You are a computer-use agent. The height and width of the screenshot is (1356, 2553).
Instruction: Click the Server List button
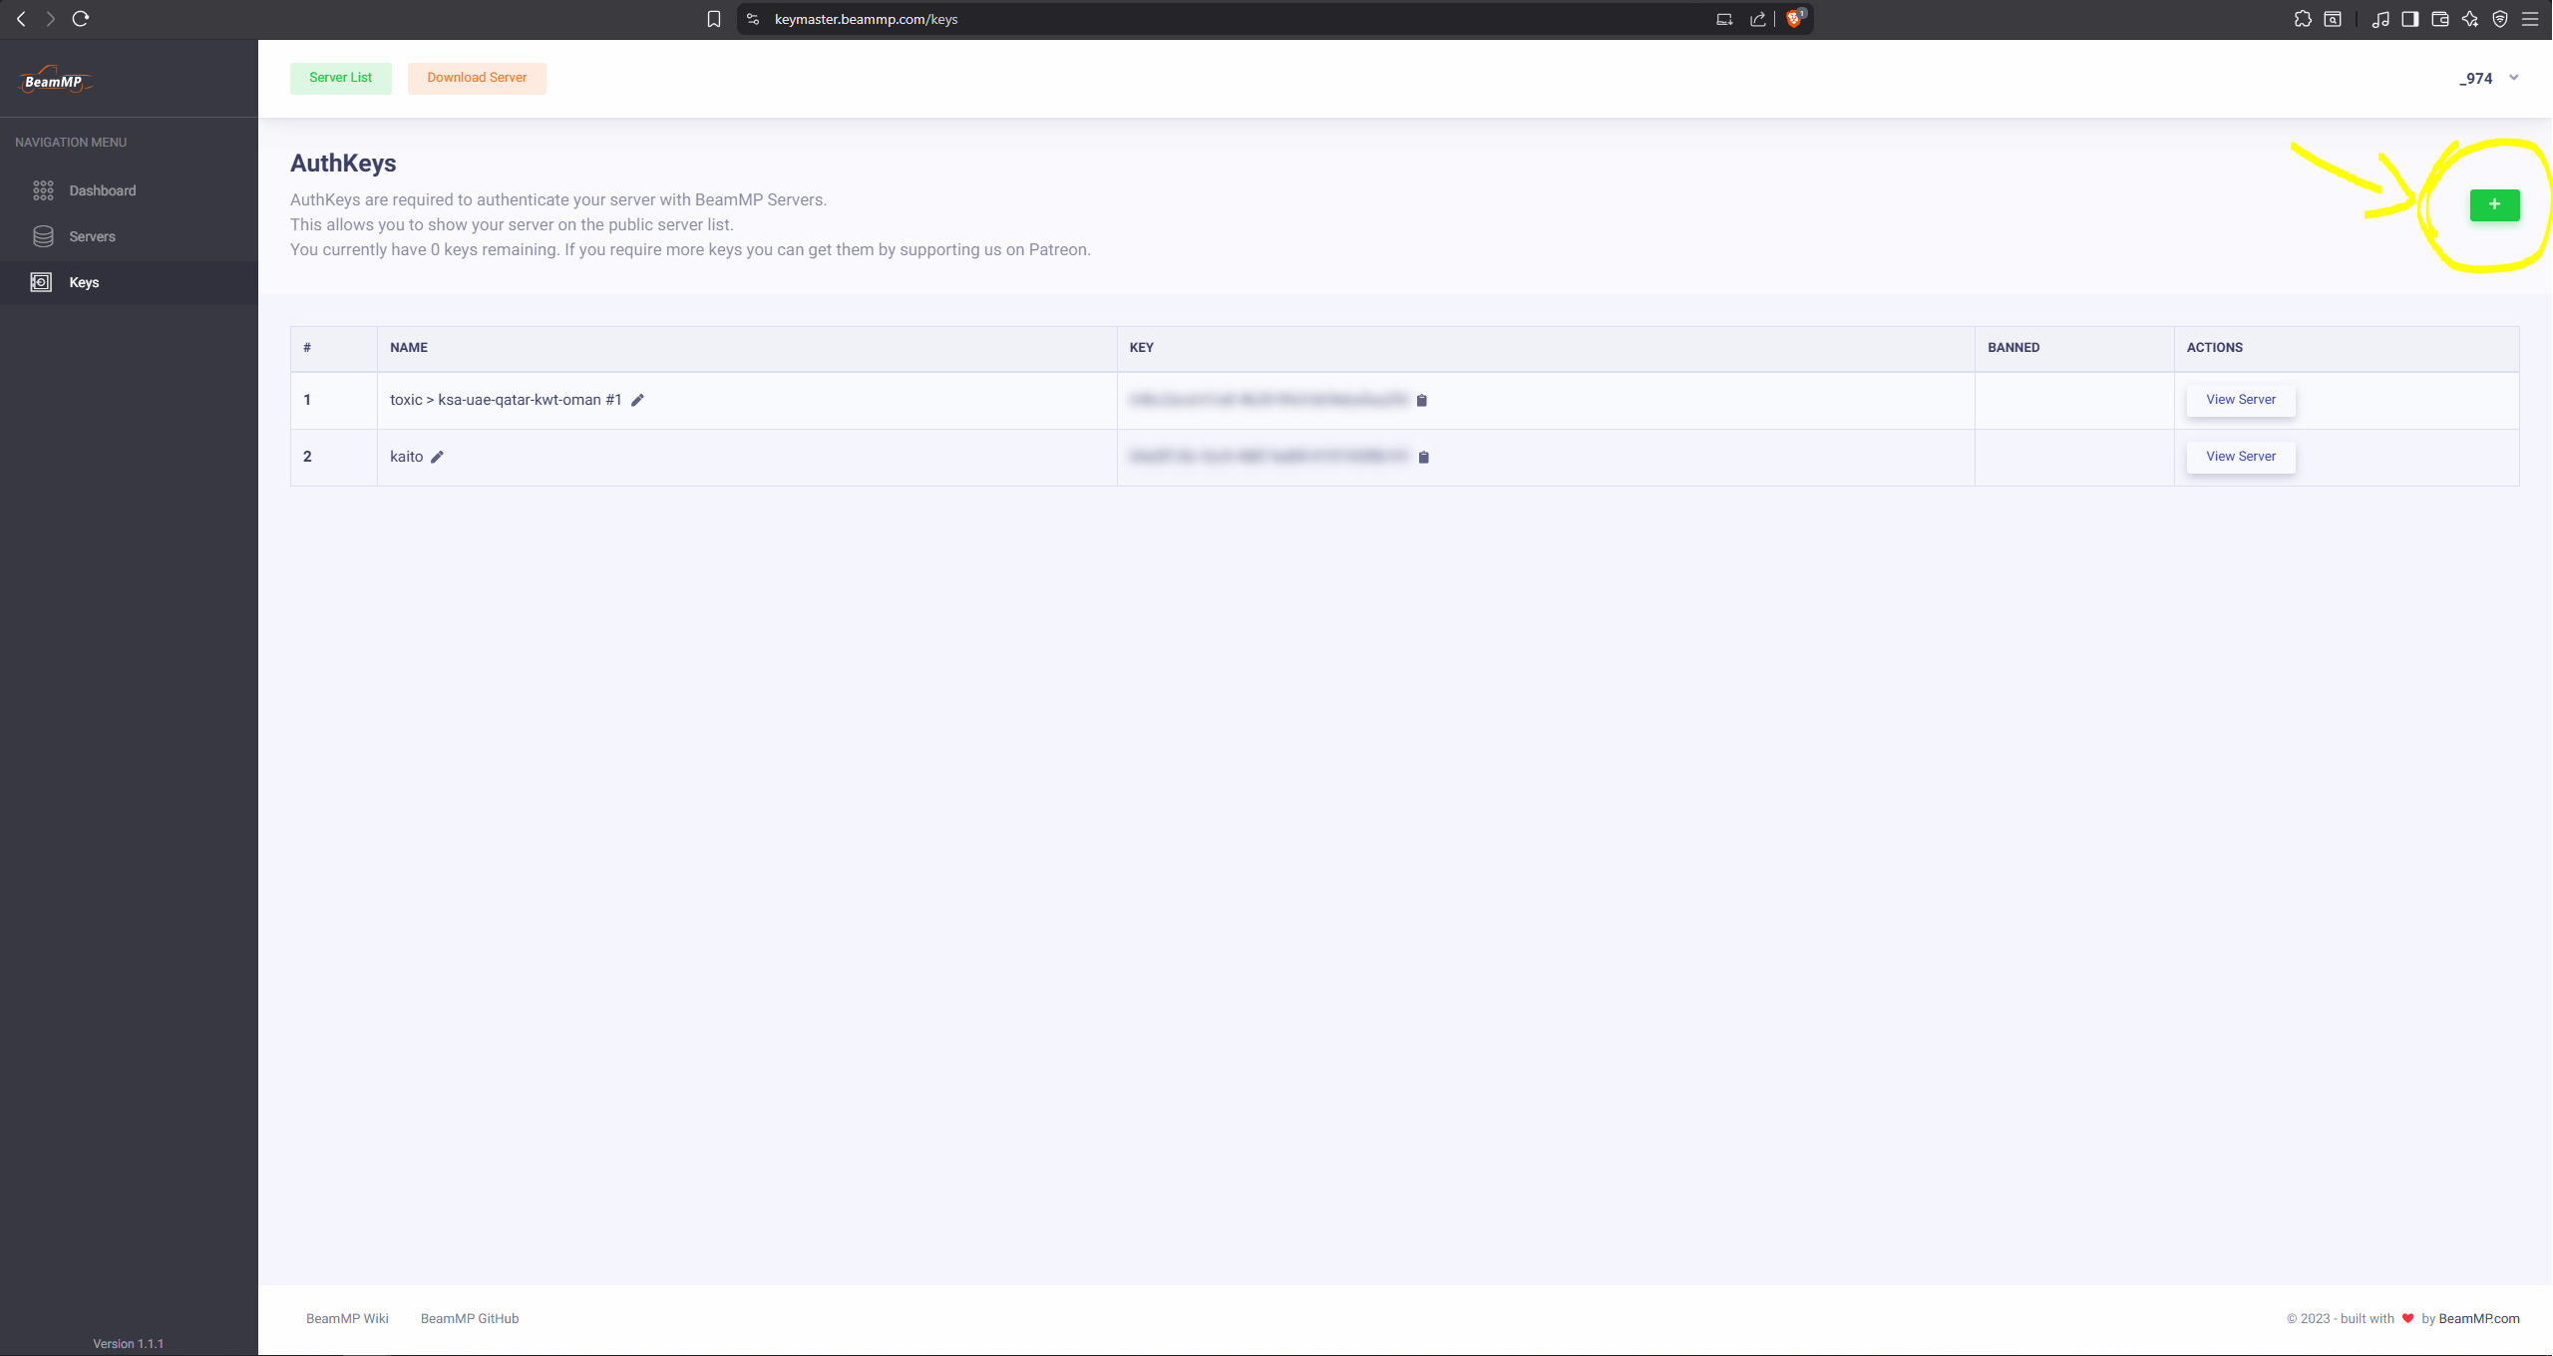pos(340,78)
